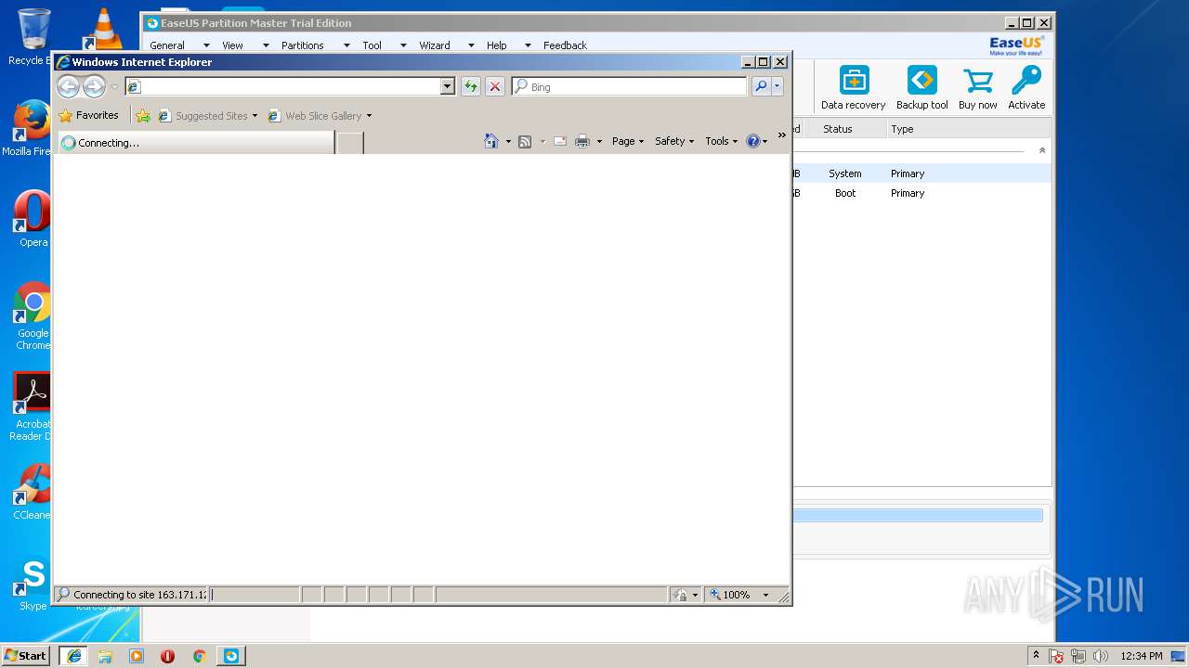Click the Status column header
1189x668 pixels.
pyautogui.click(x=837, y=129)
